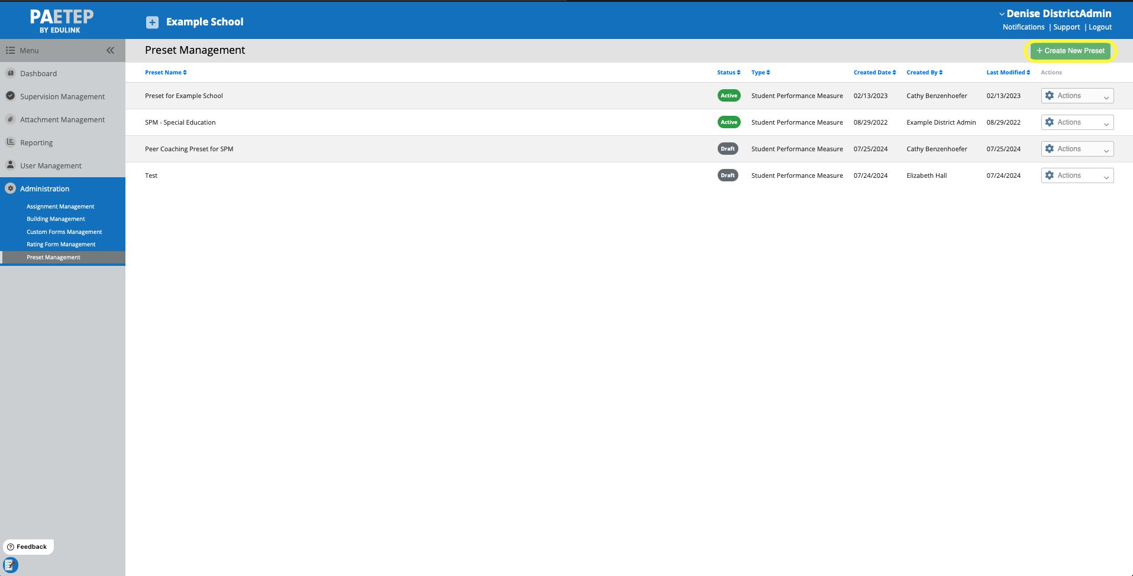Expand Actions dropdown for the Test preset
This screenshot has height=576, width=1133.
(1077, 175)
